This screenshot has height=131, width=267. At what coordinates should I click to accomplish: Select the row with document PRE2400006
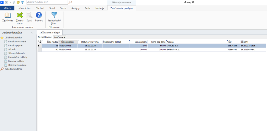click(152, 50)
